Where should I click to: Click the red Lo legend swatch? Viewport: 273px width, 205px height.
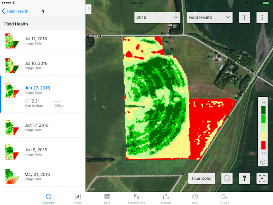263,145
